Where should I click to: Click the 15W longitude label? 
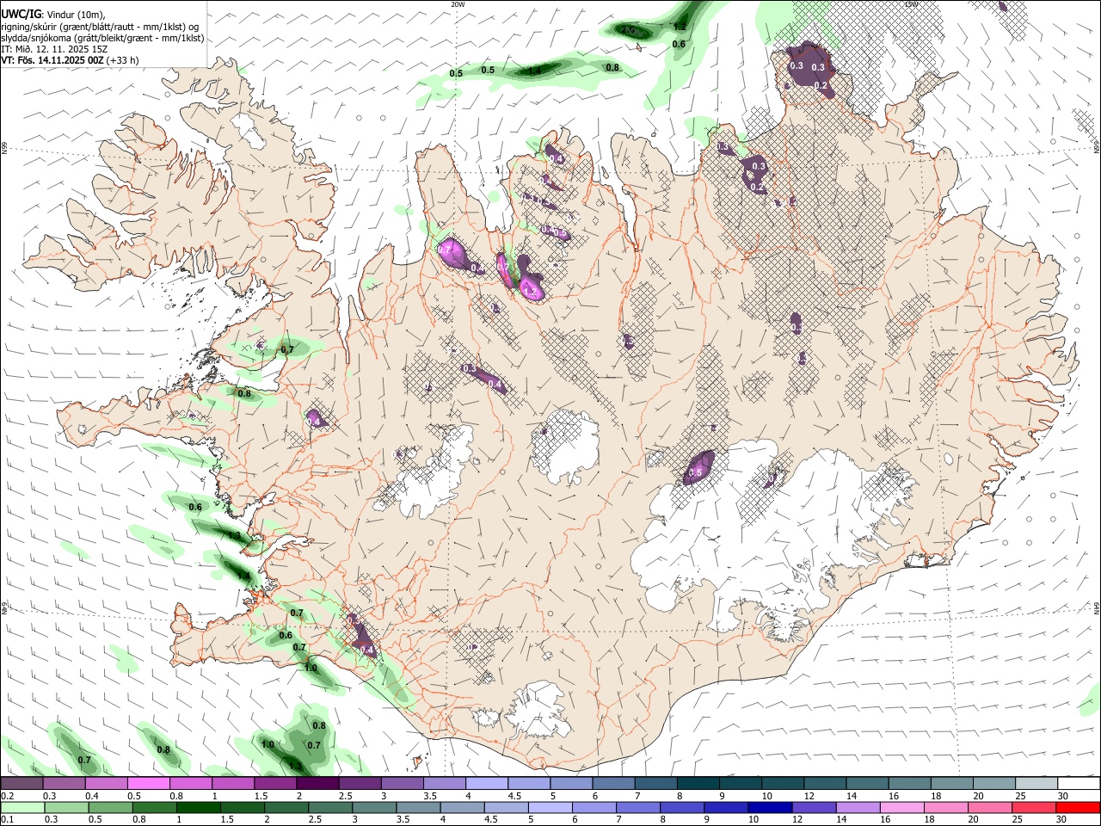(912, 4)
